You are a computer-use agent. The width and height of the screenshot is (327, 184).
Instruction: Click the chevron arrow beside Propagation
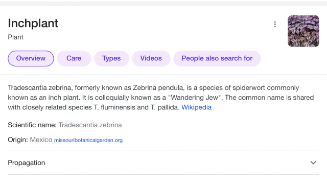click(x=313, y=163)
